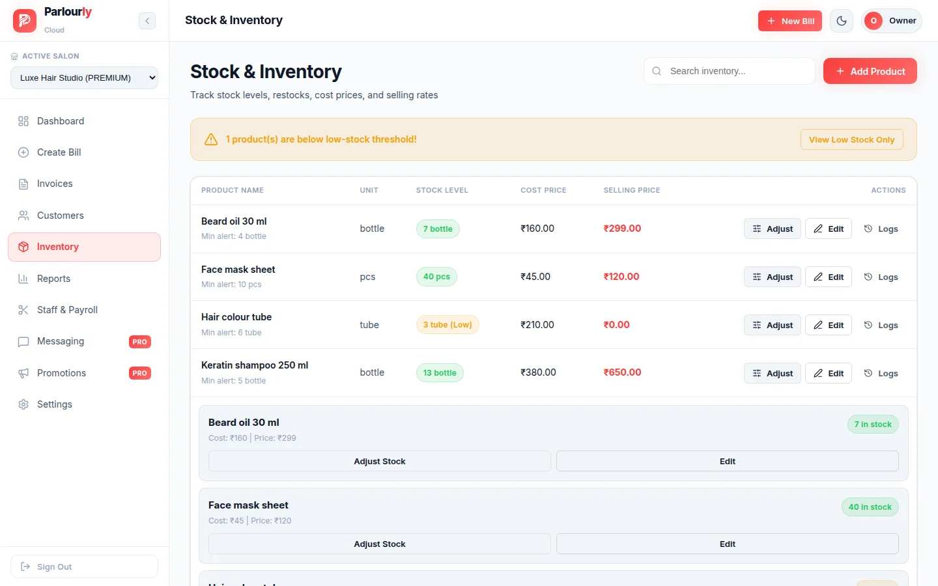Edit the Hair colour tube row

point(829,325)
